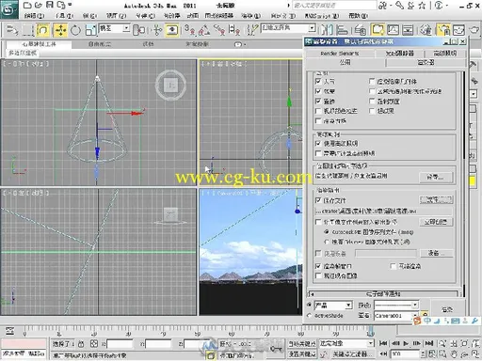Click the Render Setup toolbar icon
The height and width of the screenshot is (361, 482).
click(x=443, y=30)
